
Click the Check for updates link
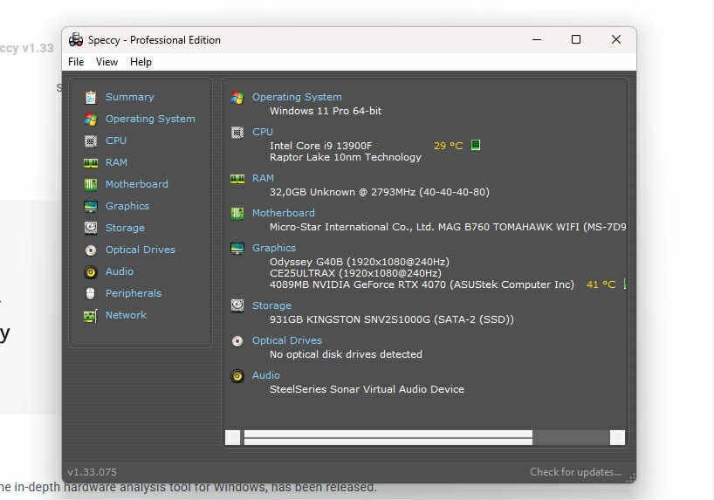click(x=575, y=472)
